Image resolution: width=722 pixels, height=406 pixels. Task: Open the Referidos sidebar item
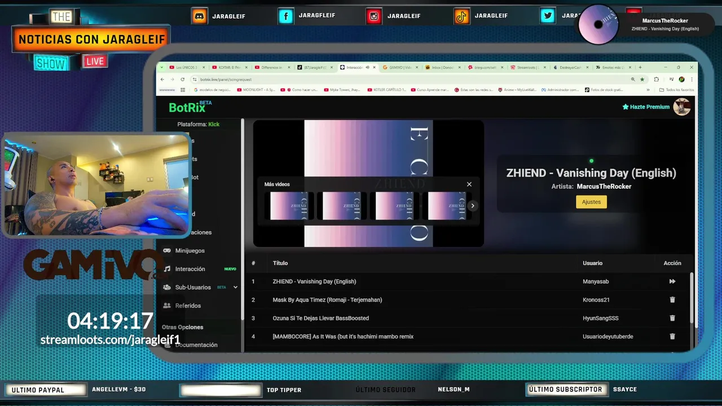[x=188, y=306]
